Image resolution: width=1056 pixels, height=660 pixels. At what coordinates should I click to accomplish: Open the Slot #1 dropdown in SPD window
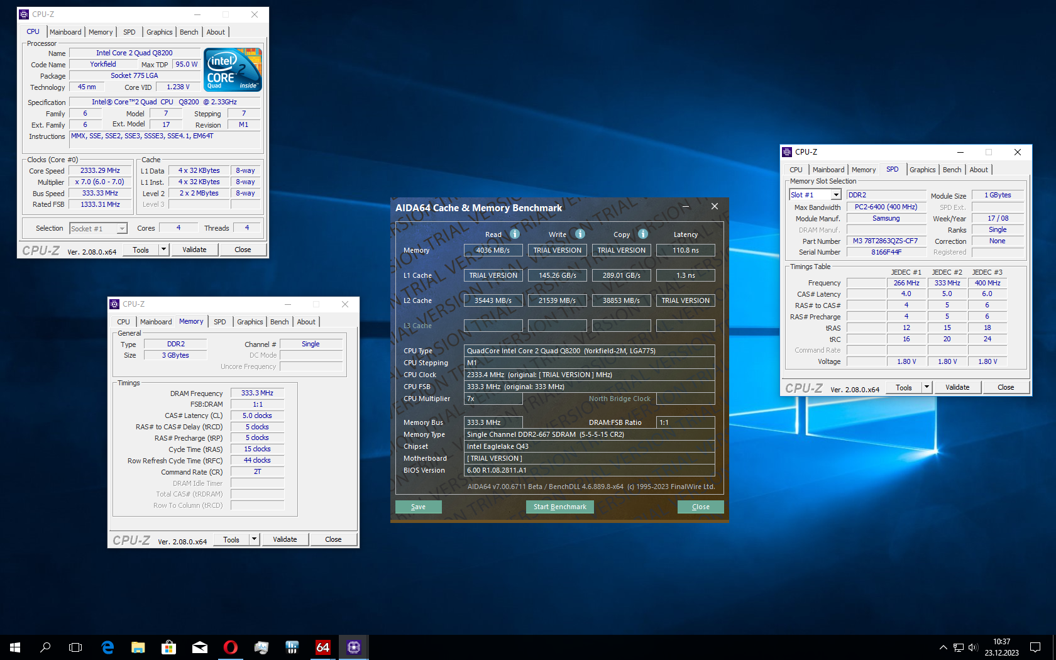(x=836, y=195)
